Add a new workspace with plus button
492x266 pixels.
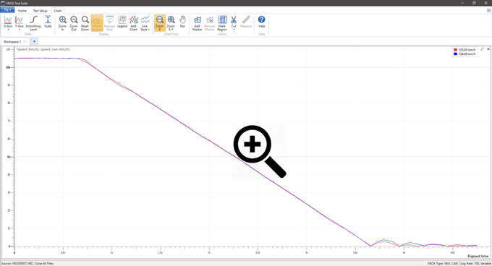point(34,41)
